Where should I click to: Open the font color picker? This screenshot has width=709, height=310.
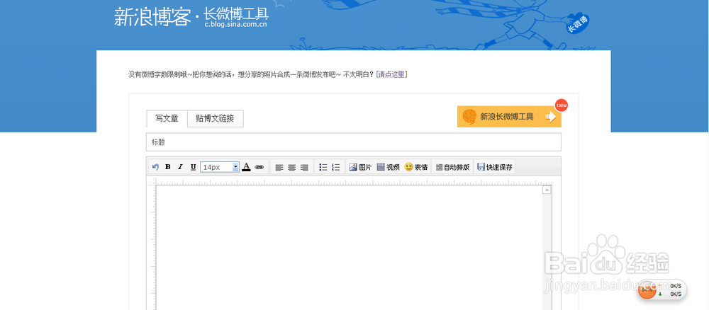coord(246,167)
